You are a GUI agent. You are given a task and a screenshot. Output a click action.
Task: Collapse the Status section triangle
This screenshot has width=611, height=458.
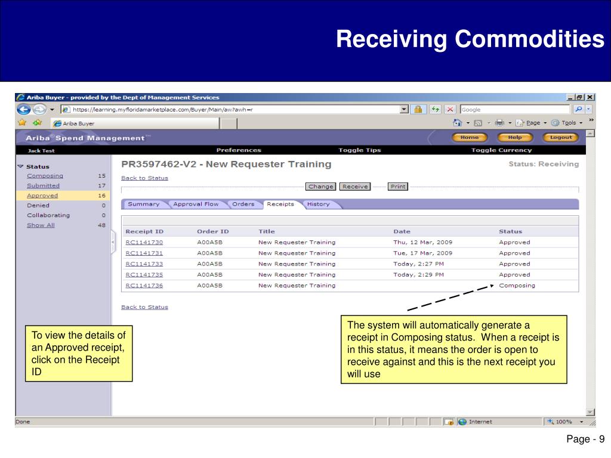[x=21, y=166]
